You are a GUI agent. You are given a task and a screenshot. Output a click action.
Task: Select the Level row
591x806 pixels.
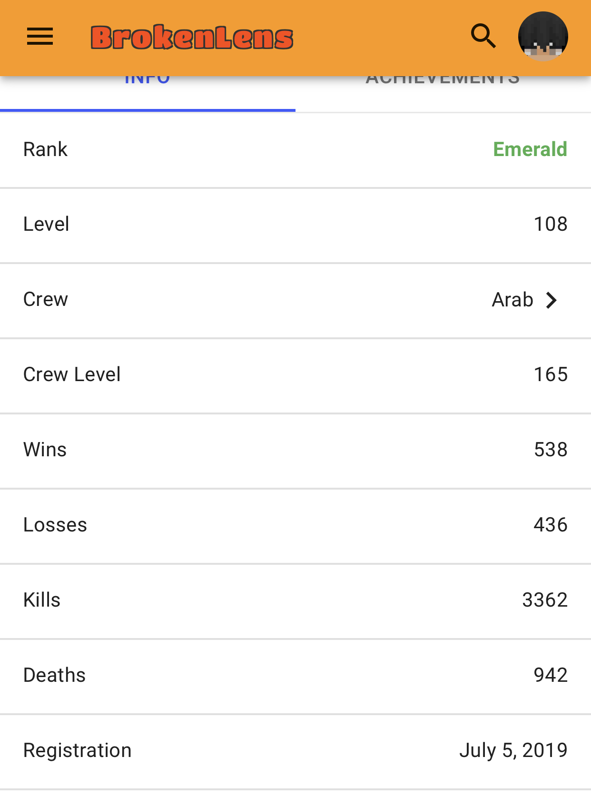point(295,225)
